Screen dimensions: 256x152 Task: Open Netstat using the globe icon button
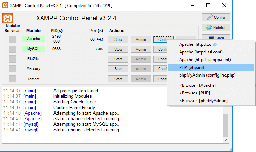215,27
